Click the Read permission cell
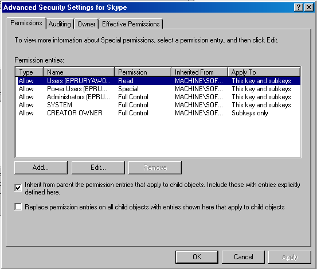The width and height of the screenshot is (317, 269). pos(126,81)
